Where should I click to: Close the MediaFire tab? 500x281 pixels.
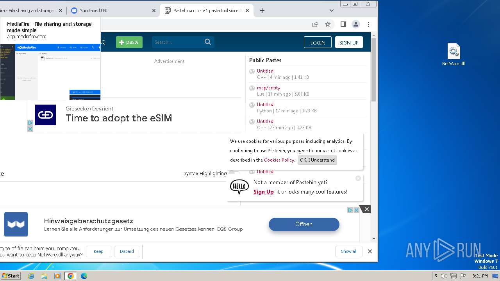[x=60, y=11]
